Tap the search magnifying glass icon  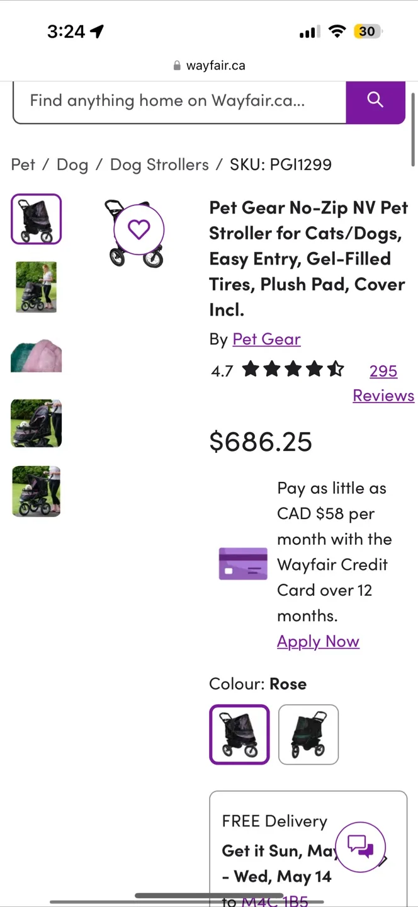point(375,100)
